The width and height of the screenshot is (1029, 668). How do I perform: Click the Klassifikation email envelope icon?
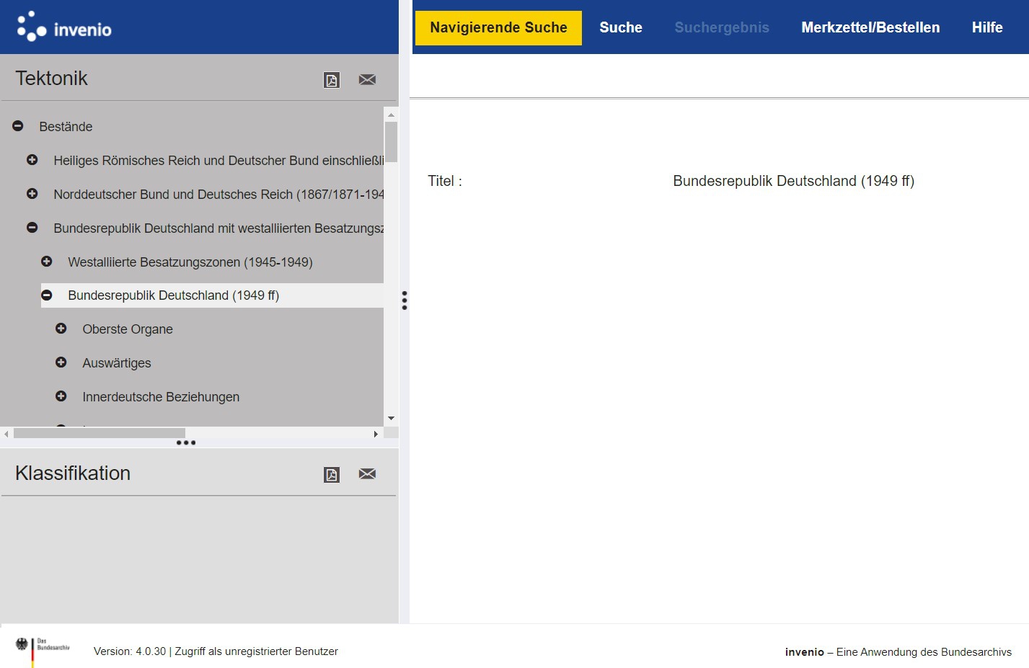367,474
